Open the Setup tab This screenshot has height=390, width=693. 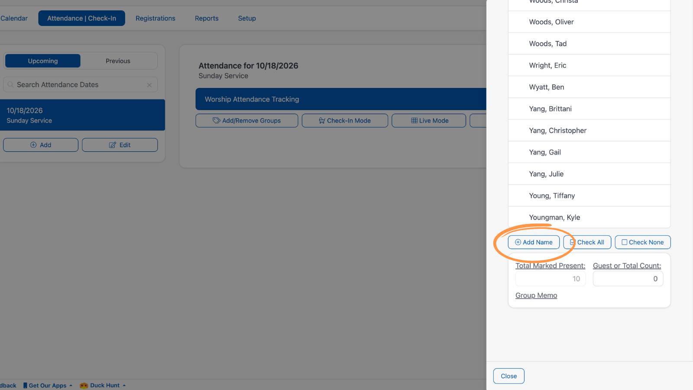pyautogui.click(x=247, y=18)
